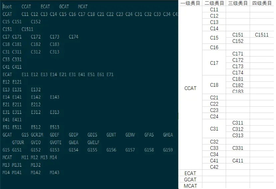
Task: Select table cell C32
Action: (214, 142)
